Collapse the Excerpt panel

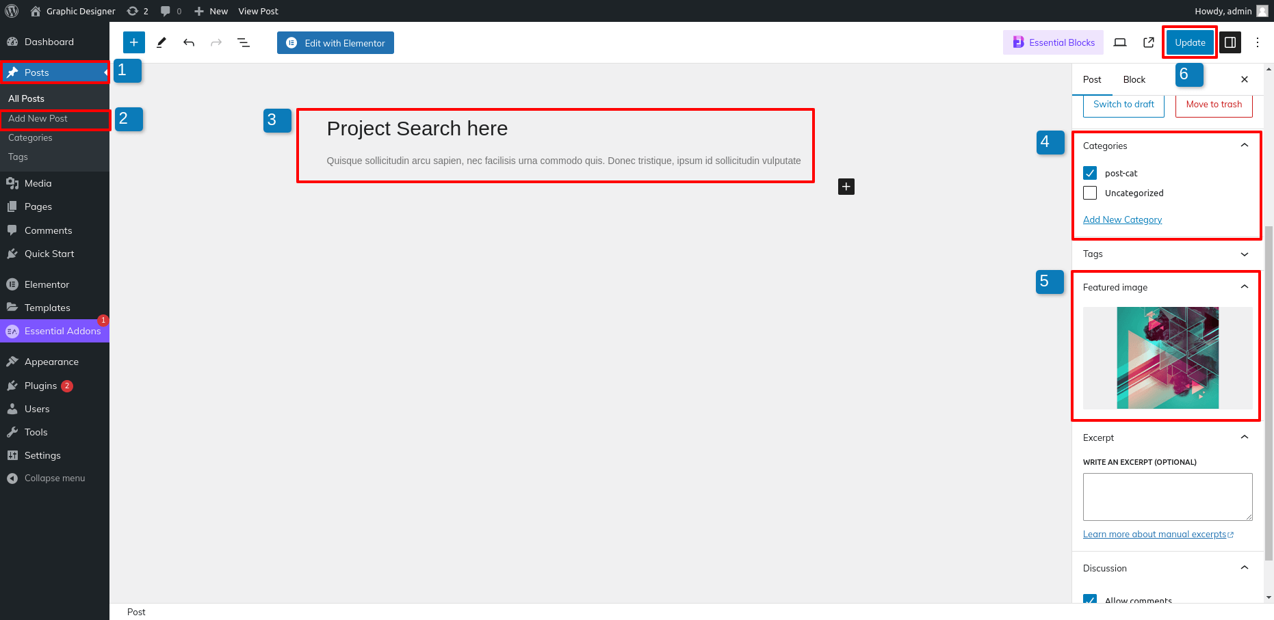click(x=1244, y=437)
